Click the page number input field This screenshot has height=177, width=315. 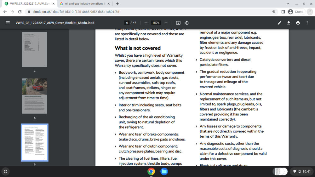(127, 23)
